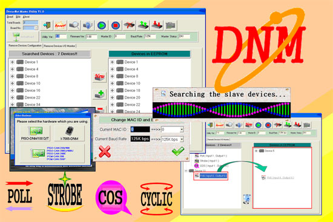The image size is (333, 222).
Task: Open the About menu
Action: (x=26, y=17)
